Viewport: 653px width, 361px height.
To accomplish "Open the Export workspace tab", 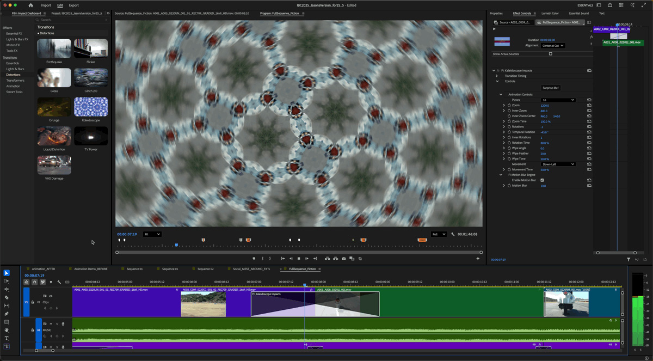I will [73, 5].
